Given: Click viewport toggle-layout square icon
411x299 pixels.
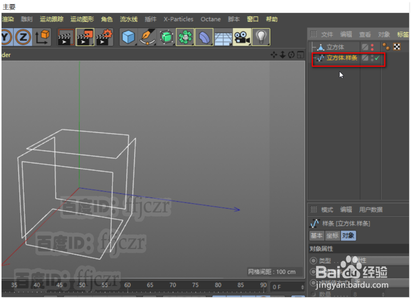Looking at the screenshot, I should 300,55.
